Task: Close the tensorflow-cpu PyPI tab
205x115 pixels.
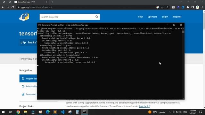Action: [x=46, y=2]
